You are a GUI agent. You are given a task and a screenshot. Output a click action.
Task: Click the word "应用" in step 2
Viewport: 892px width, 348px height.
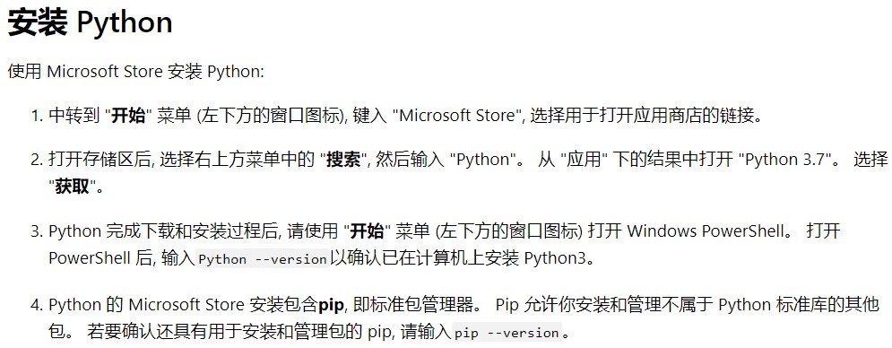583,159
